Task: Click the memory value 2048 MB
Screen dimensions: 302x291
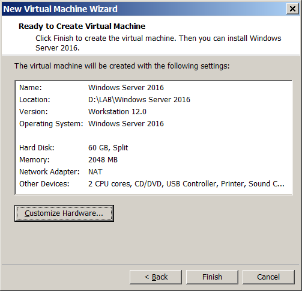Action: (103, 160)
